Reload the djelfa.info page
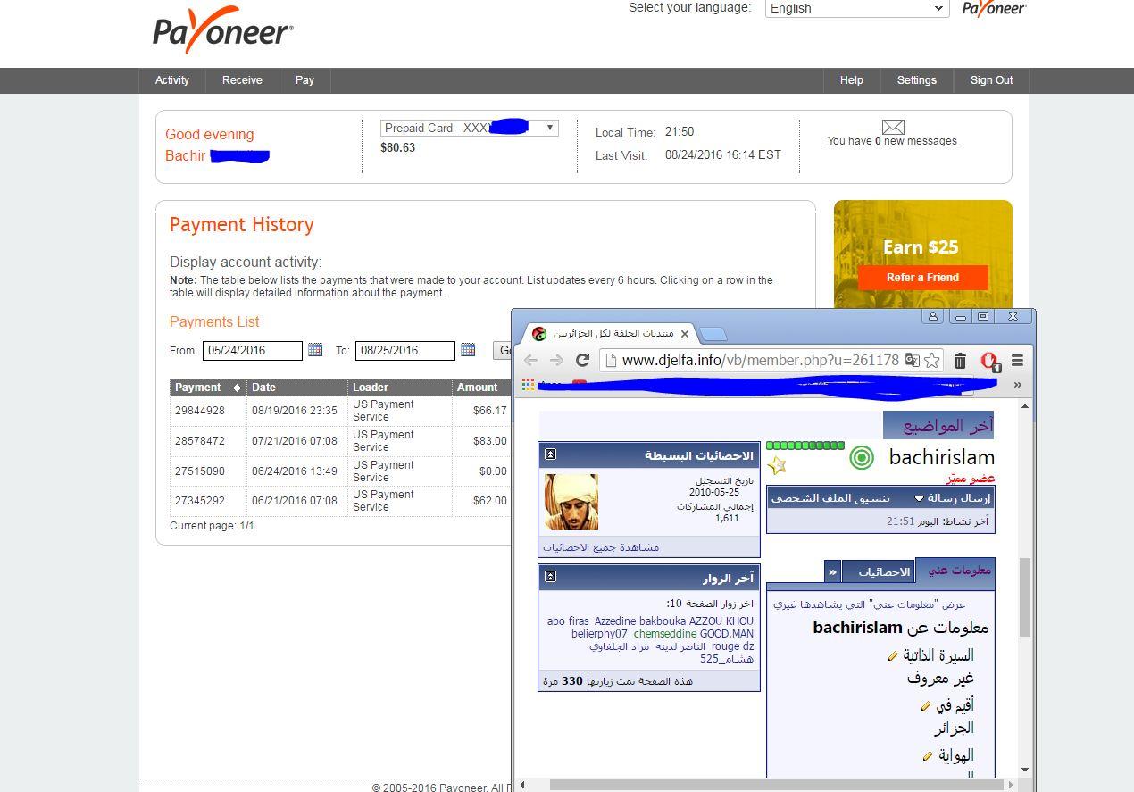The image size is (1134, 792). (582, 360)
